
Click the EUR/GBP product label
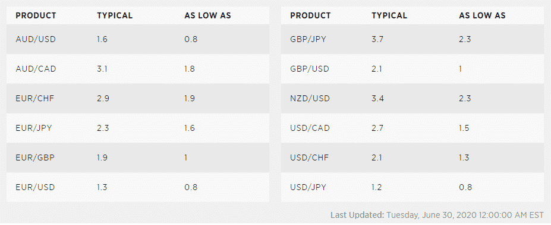(x=35, y=157)
